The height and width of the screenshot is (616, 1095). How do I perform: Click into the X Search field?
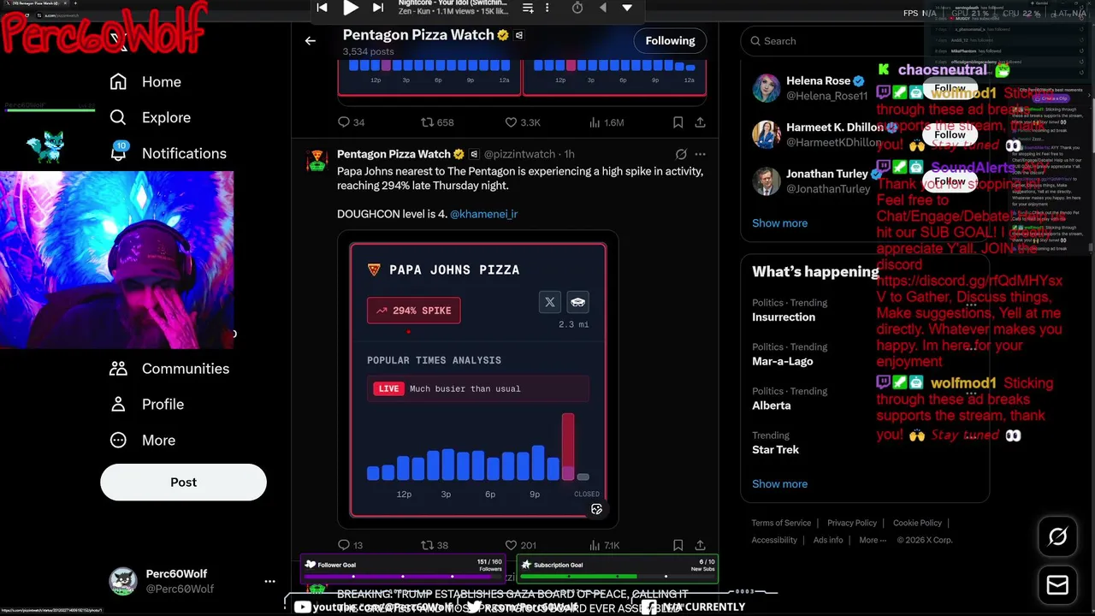click(x=864, y=40)
